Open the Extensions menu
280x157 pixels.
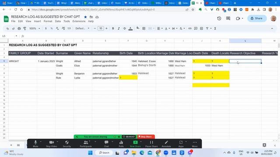point(79,21)
